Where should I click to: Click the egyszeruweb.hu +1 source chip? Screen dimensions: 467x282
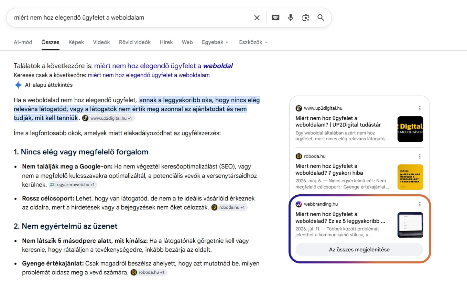pyautogui.click(x=73, y=185)
